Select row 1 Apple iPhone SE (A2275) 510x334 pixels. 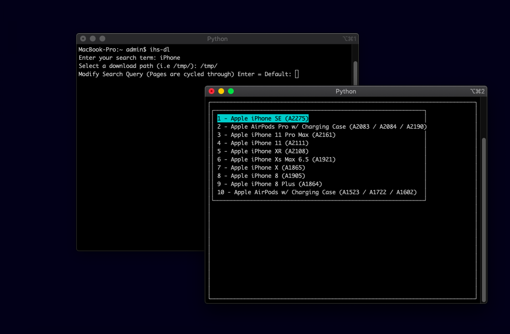pyautogui.click(x=263, y=119)
